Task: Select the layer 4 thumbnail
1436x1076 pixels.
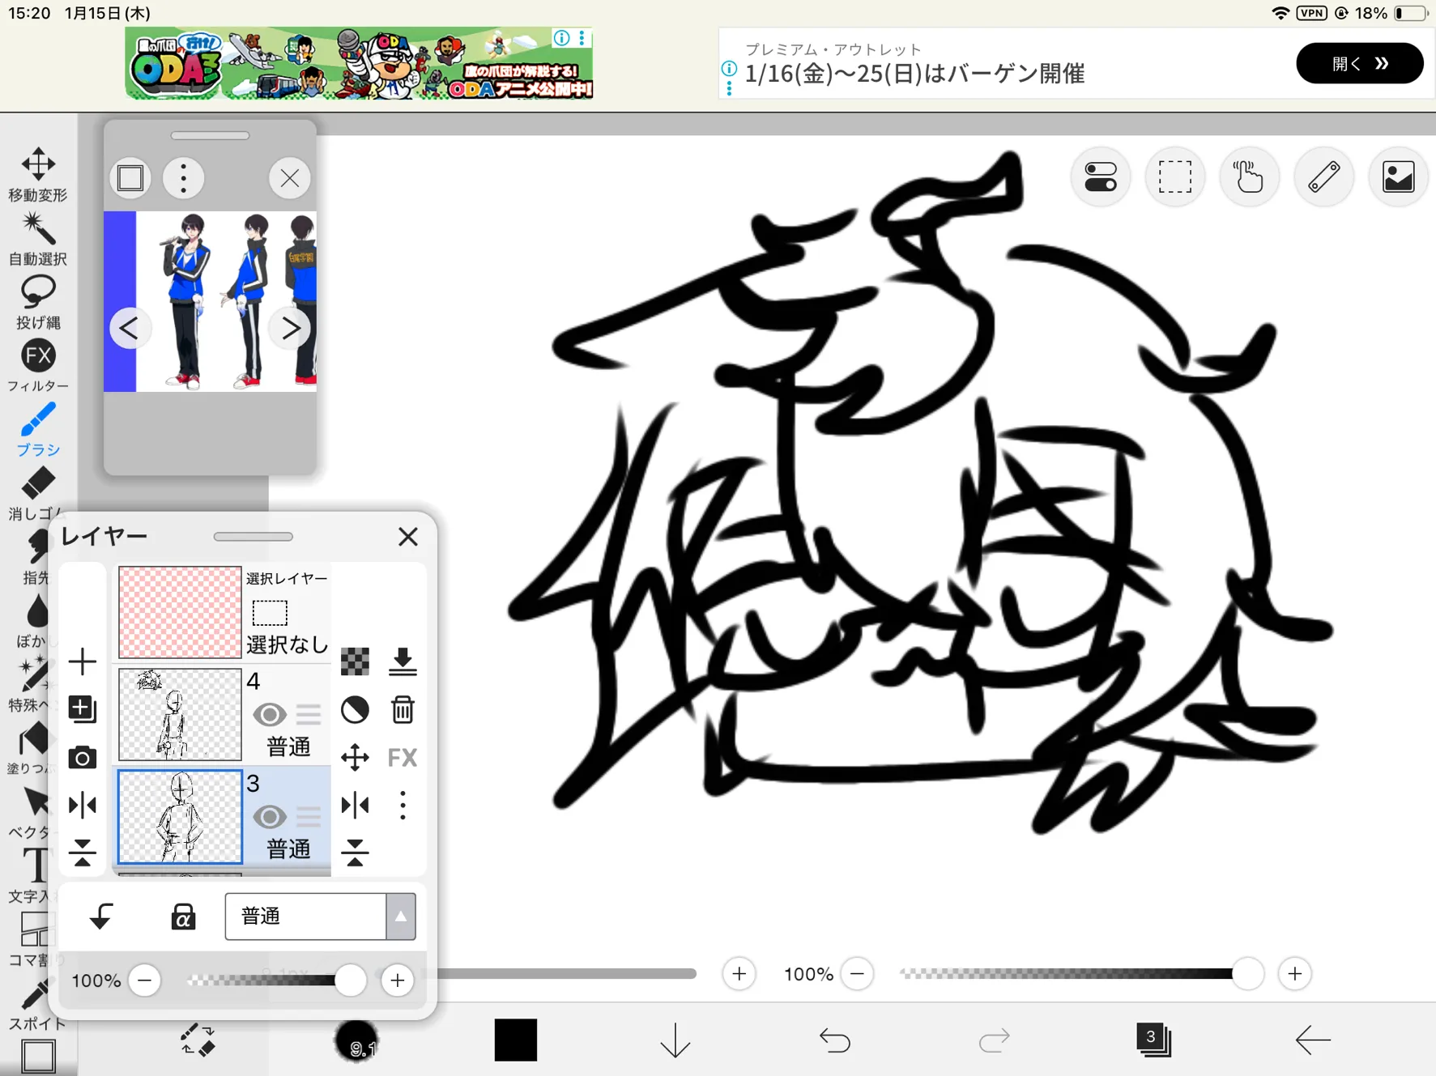Action: [x=180, y=715]
